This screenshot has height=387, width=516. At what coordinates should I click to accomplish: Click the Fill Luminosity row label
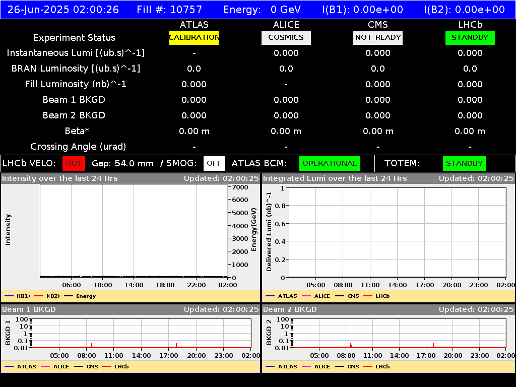[x=76, y=84]
